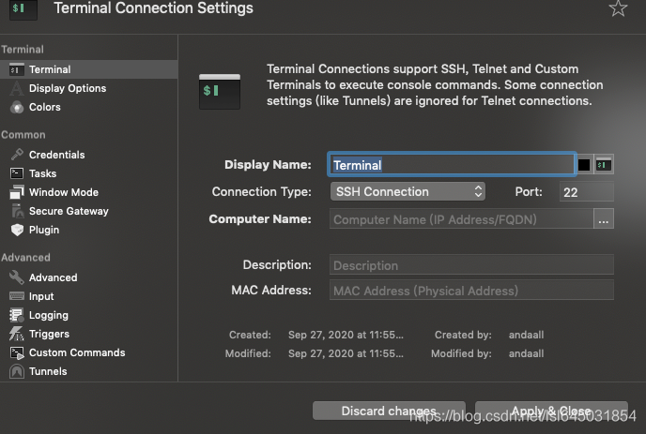Viewport: 646px width, 434px height.
Task: Click the black color swatch
Action: (x=584, y=165)
